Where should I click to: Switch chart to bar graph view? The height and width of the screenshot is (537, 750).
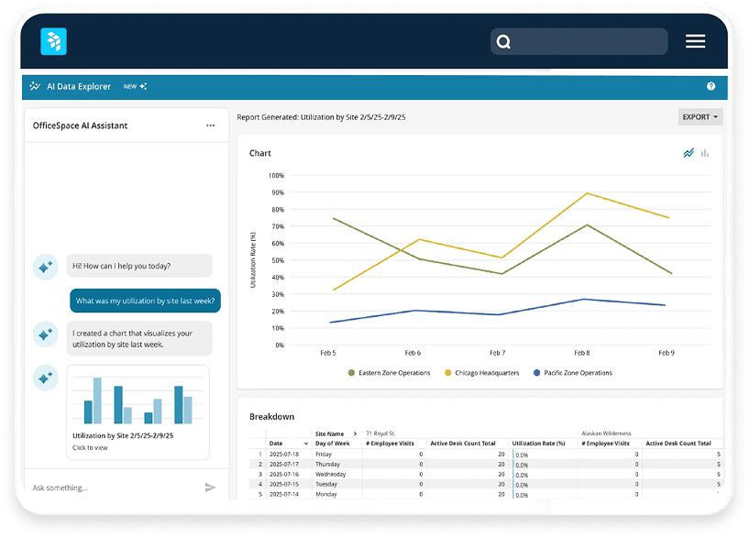(x=703, y=153)
